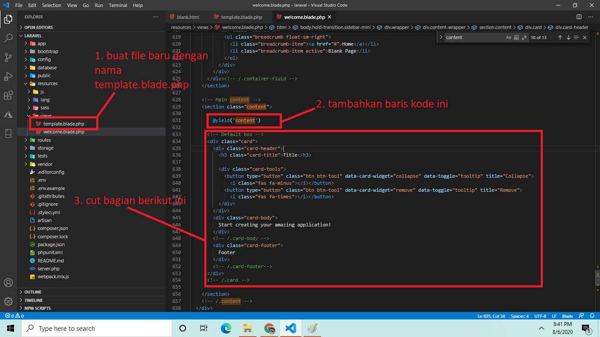
Task: Collapse the LARAVEL folder section
Action: 91,36
